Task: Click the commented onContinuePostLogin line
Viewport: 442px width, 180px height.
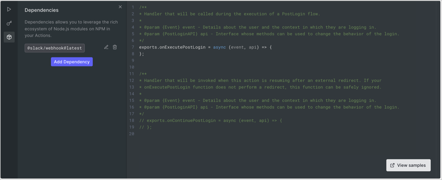Action: click(210, 120)
